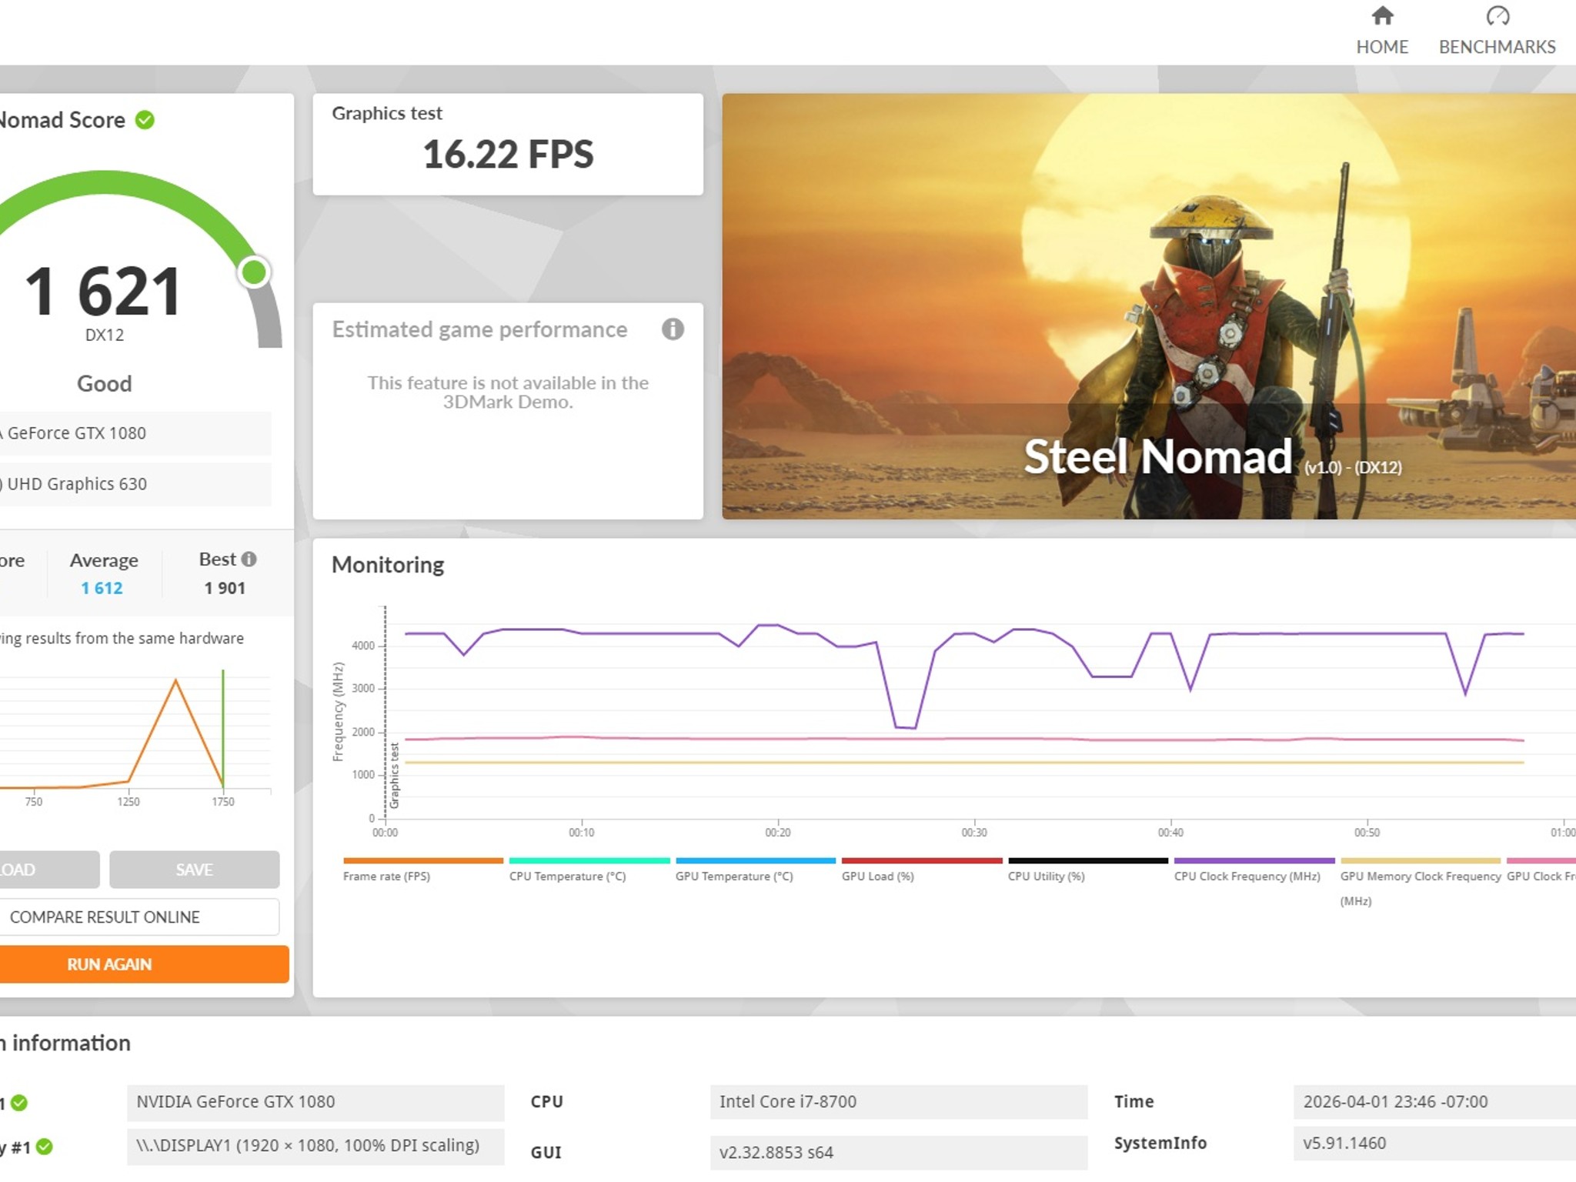Click the GeForce GTX 1080 GPU row
Image resolution: width=1576 pixels, height=1182 pixels.
pyautogui.click(x=135, y=433)
